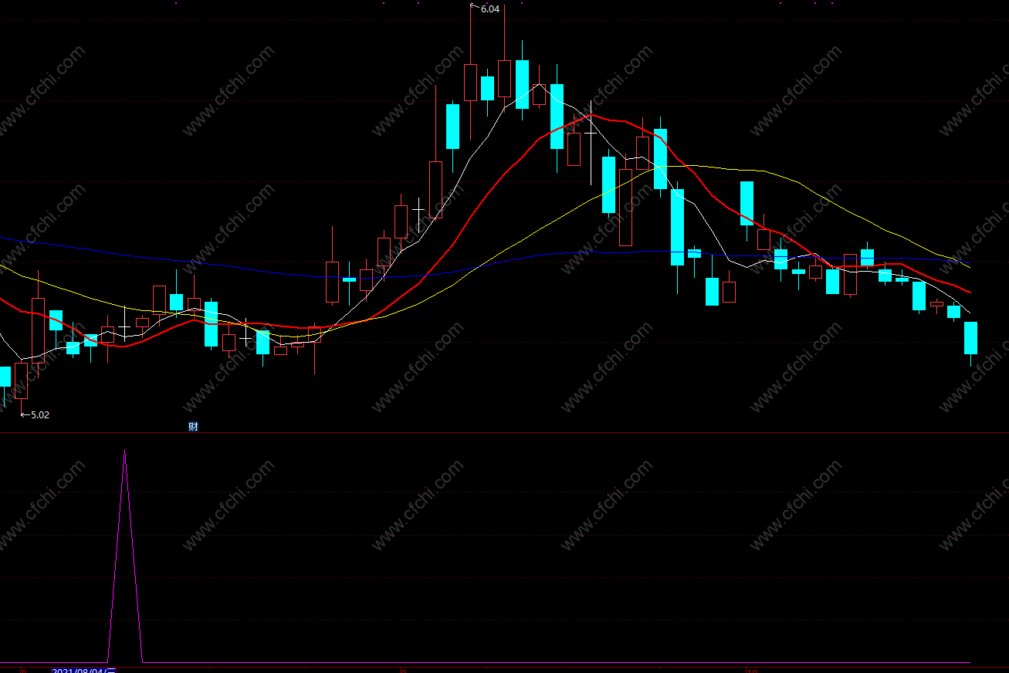The image size is (1009, 673).
Task: Click the 财 financial info marker
Action: point(193,427)
